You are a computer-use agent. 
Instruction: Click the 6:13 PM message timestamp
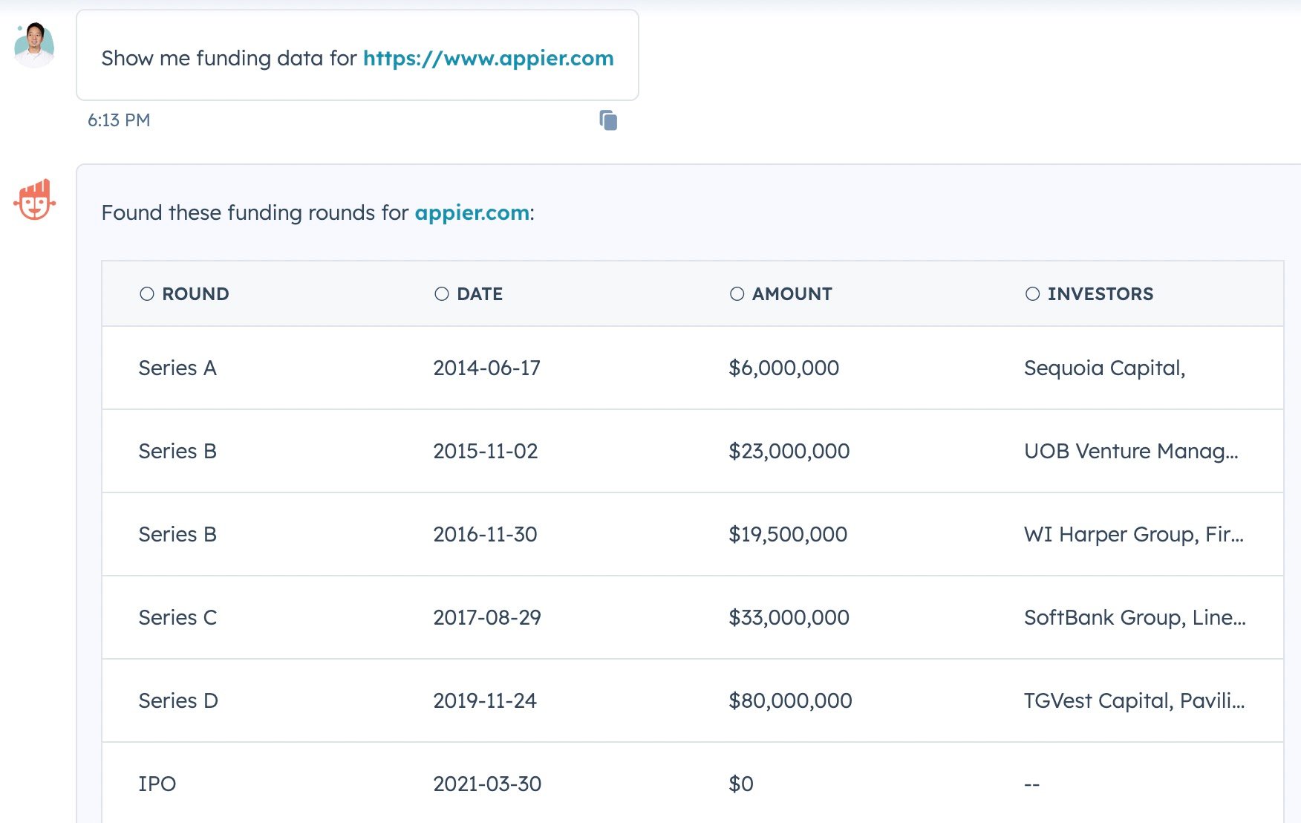(120, 120)
